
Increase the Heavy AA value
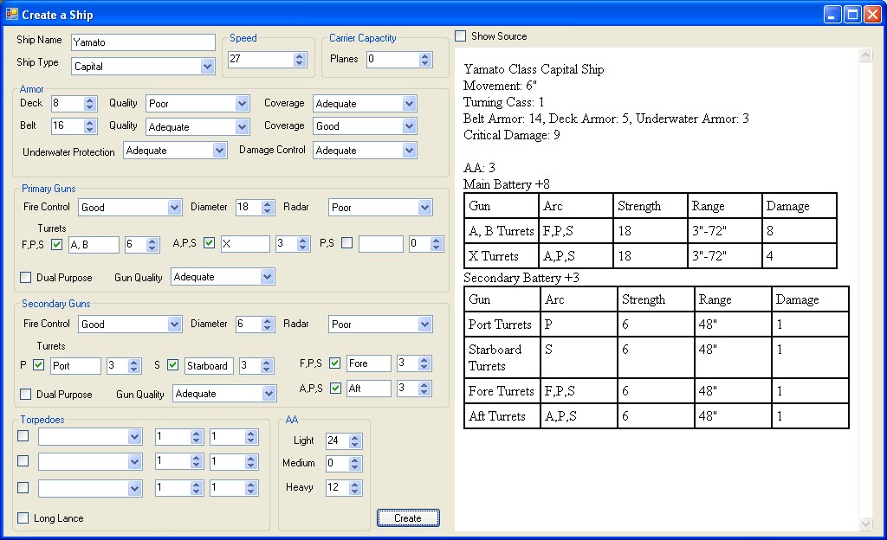tap(354, 485)
